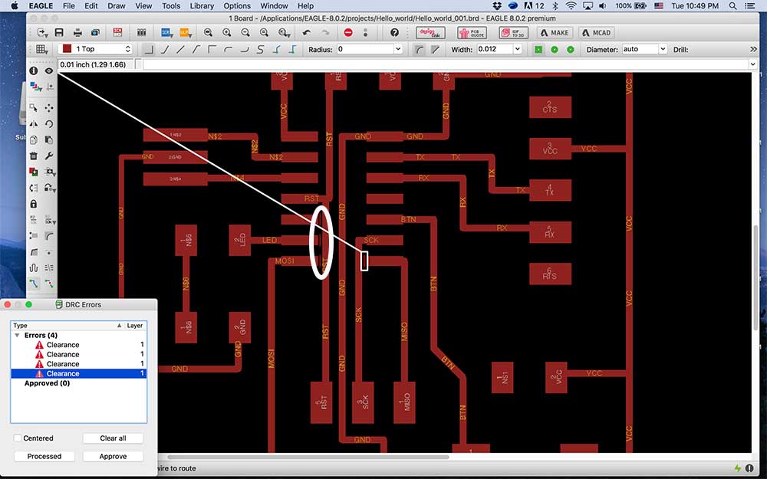Select the square via shape option

point(538,49)
